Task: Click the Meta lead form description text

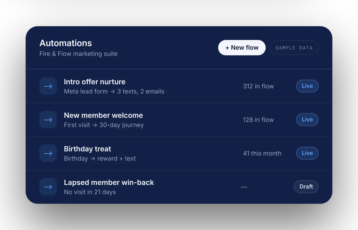Action: [x=114, y=91]
